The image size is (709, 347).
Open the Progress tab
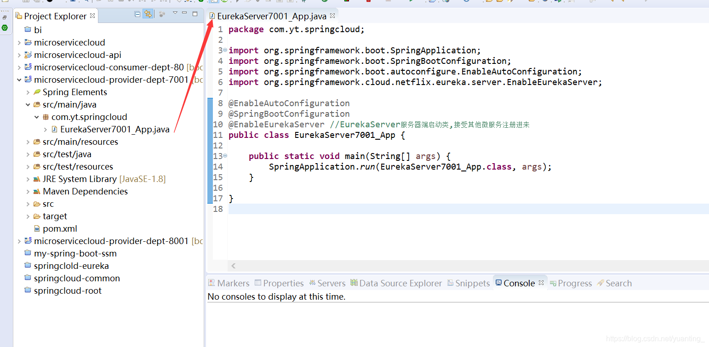tap(571, 283)
